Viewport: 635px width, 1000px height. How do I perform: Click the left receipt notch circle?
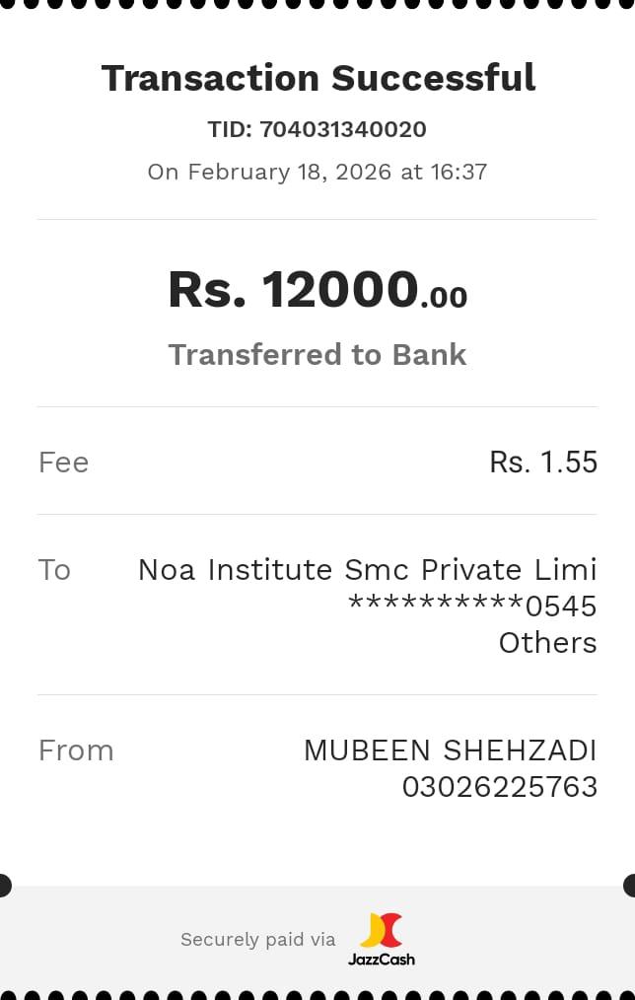pyautogui.click(x=3, y=886)
